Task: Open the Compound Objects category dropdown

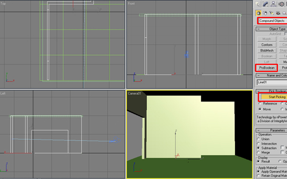Action: pos(273,21)
